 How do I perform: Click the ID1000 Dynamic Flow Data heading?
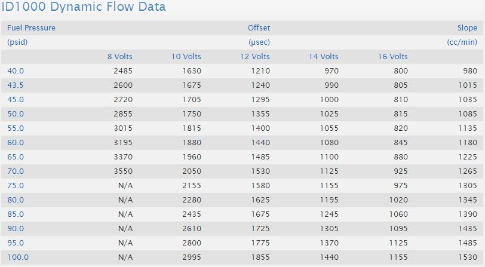click(84, 7)
